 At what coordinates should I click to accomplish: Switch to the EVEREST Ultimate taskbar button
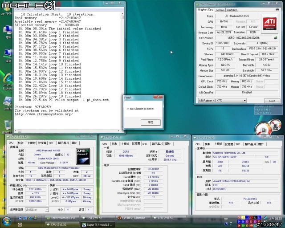coord(133,218)
